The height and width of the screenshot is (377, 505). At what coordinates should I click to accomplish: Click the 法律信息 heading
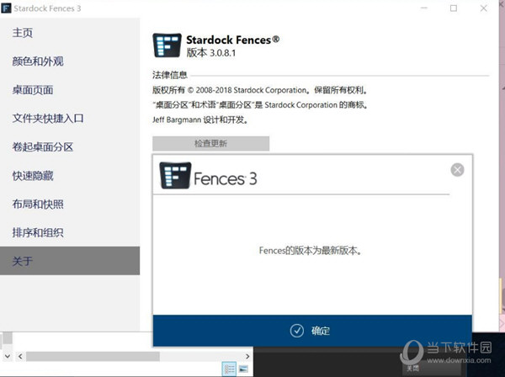tap(170, 75)
